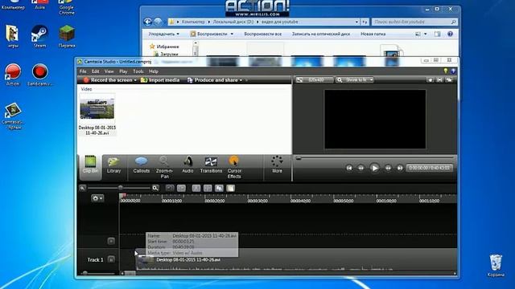Open the Audio tool
Image resolution: width=515 pixels, height=289 pixels.
tap(187, 165)
